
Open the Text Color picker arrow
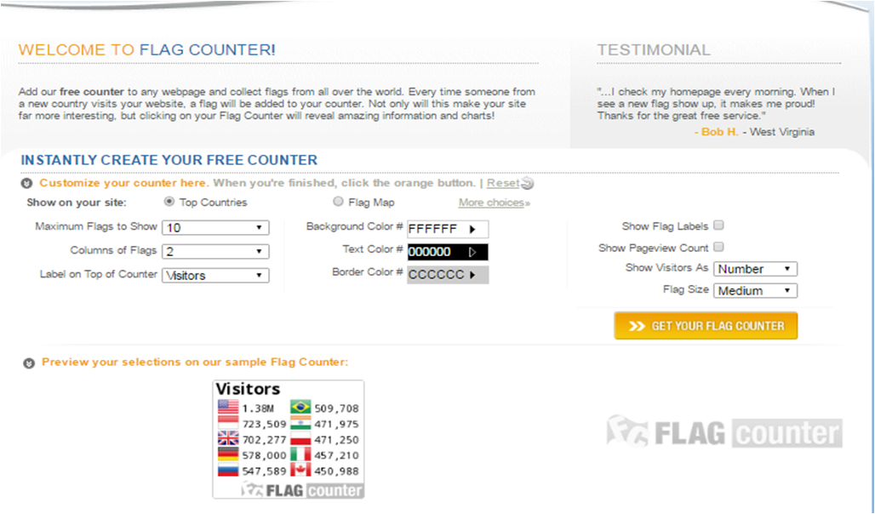pos(472,252)
